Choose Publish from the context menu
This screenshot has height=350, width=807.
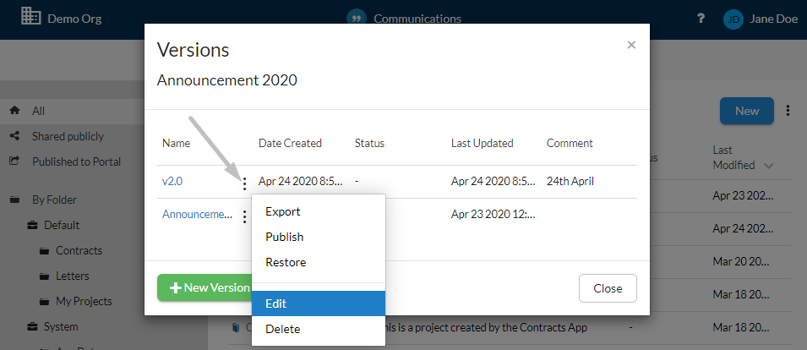[x=319, y=237]
